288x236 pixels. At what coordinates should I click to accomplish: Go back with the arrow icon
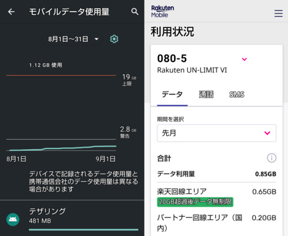[11, 12]
